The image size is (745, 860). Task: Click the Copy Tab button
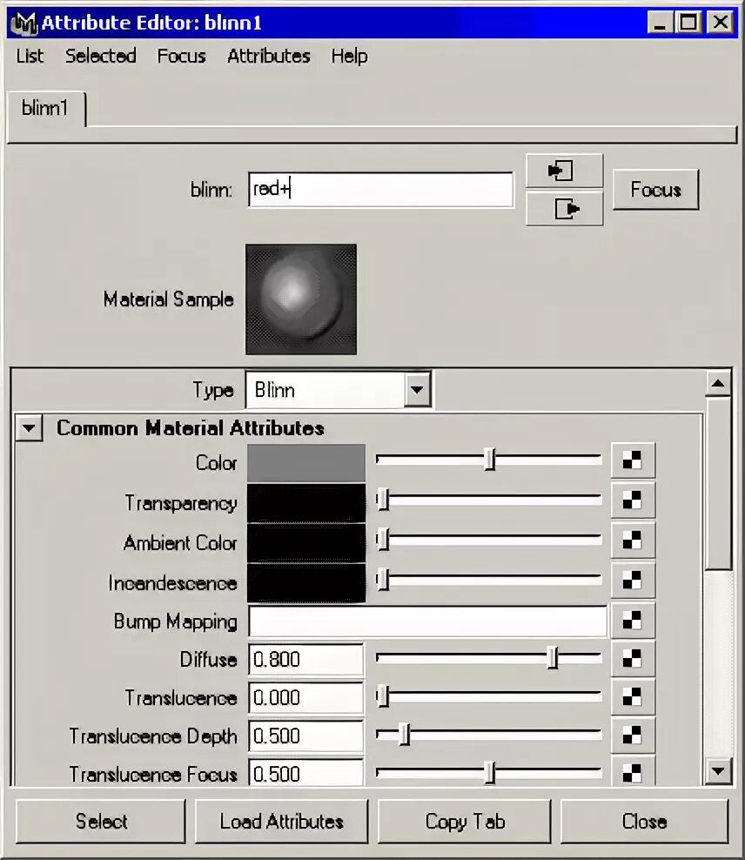pos(464,821)
